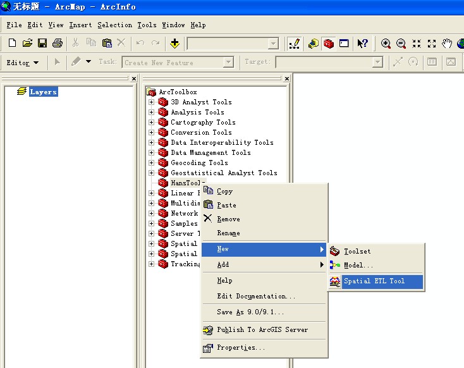464x368 pixels.
Task: Click the Paste clipboard toolbar icon
Action: pos(107,43)
